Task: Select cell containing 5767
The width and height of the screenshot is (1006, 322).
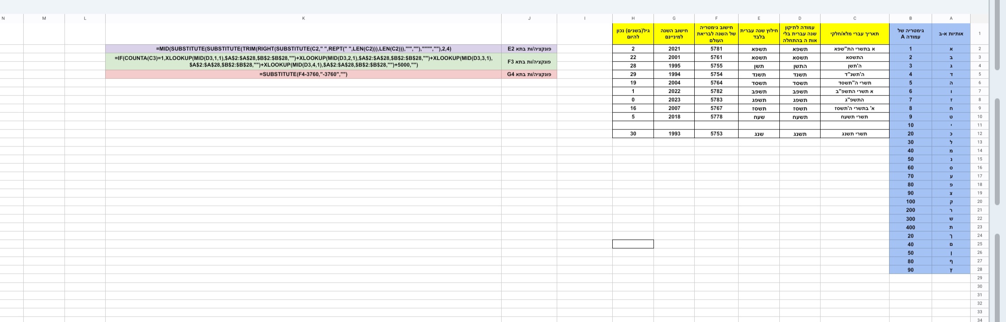Action: (x=717, y=108)
